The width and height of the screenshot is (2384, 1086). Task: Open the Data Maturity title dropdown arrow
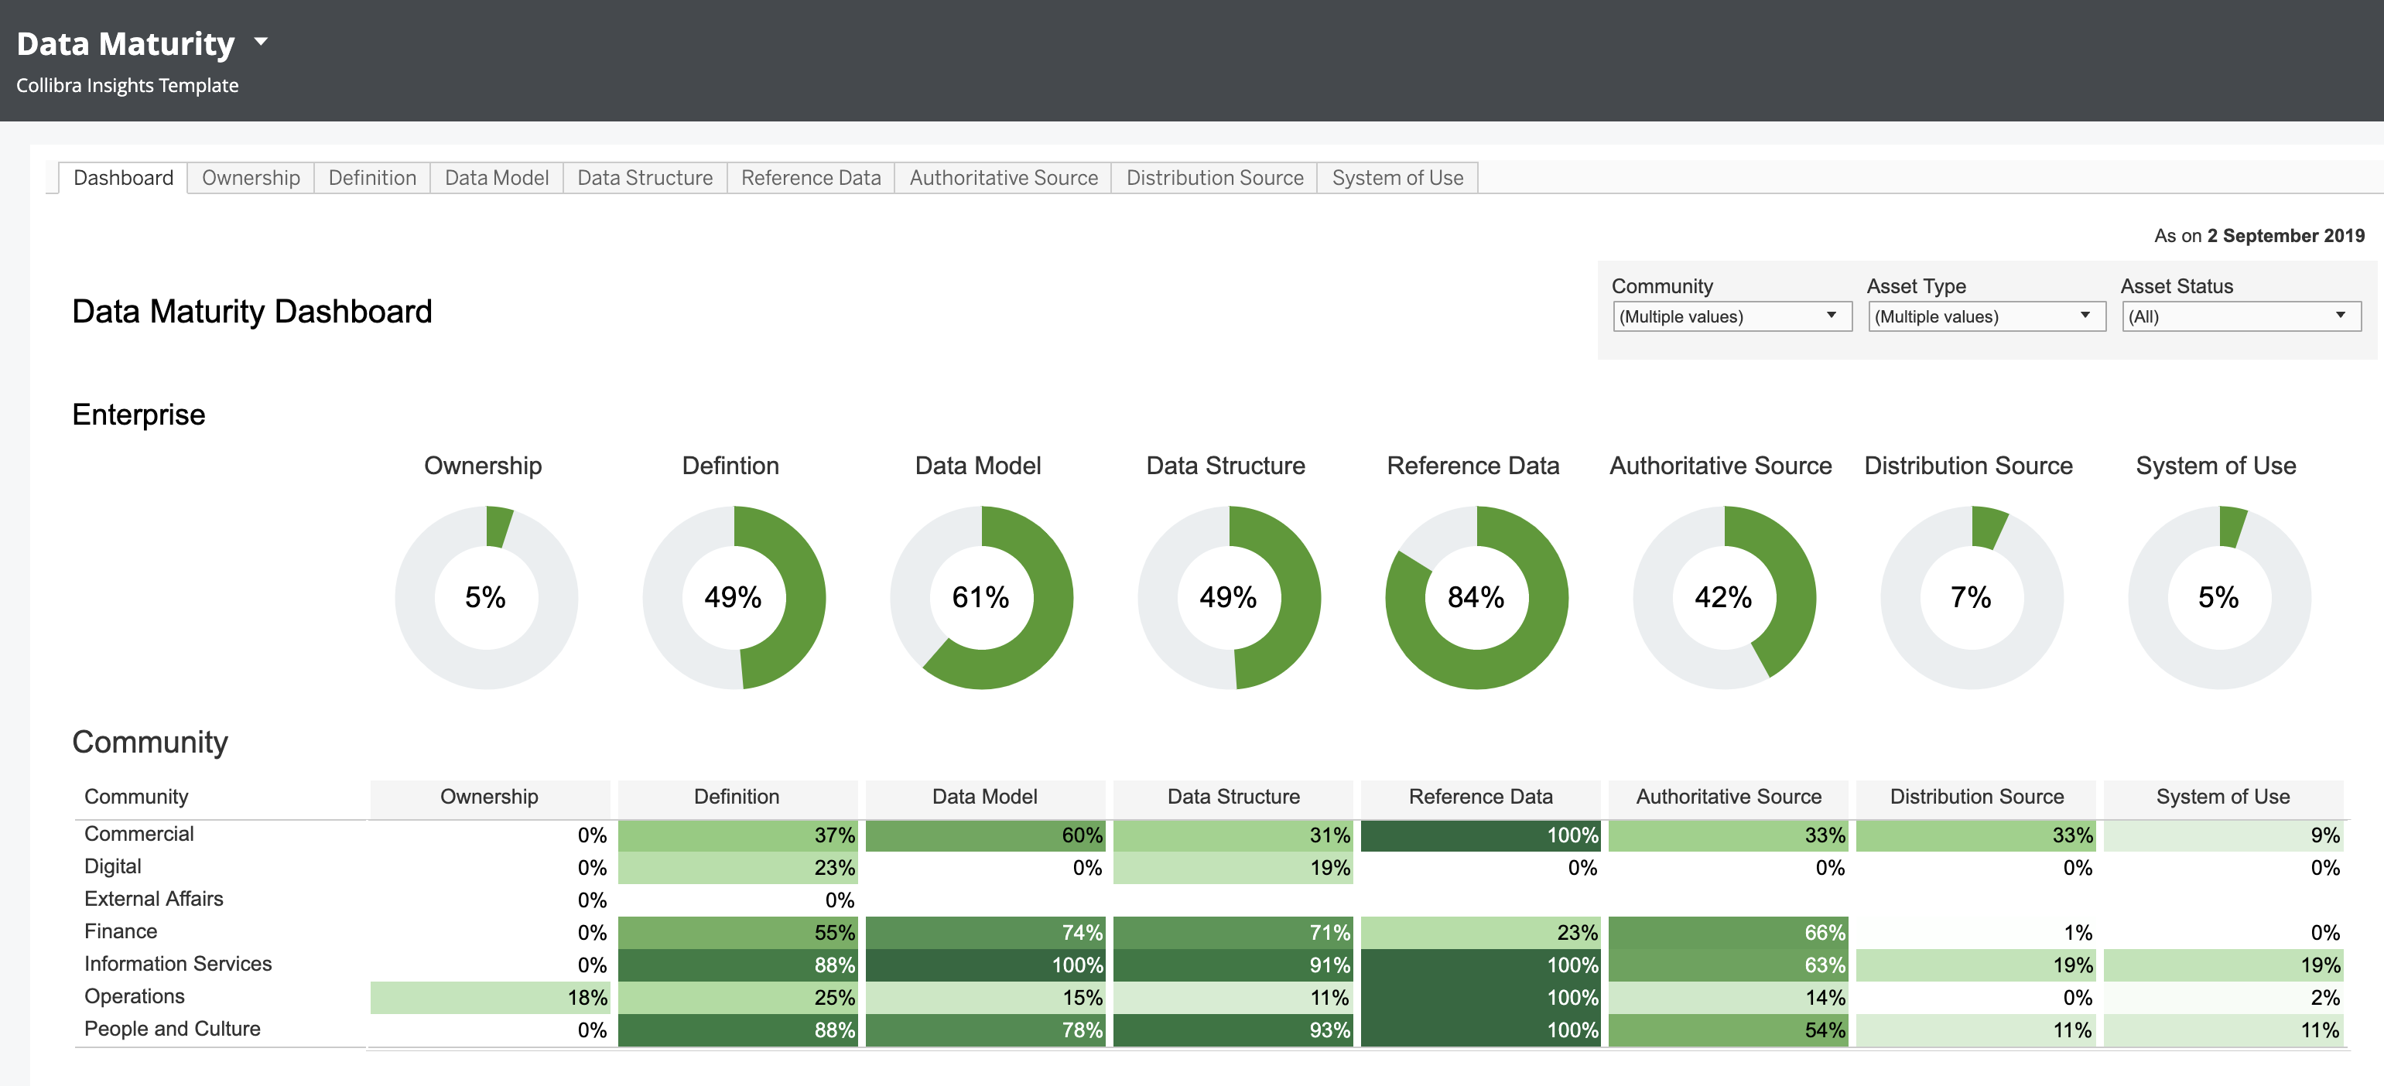coord(261,42)
